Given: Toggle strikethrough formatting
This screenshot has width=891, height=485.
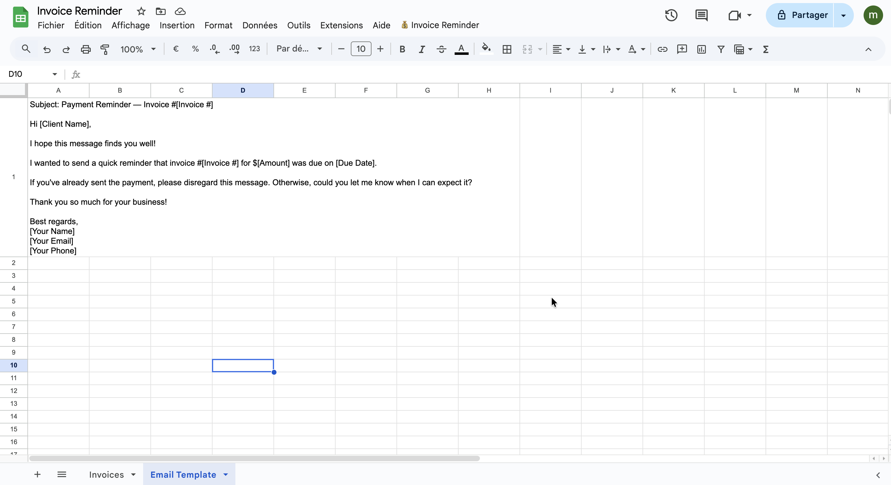Looking at the screenshot, I should 441,49.
